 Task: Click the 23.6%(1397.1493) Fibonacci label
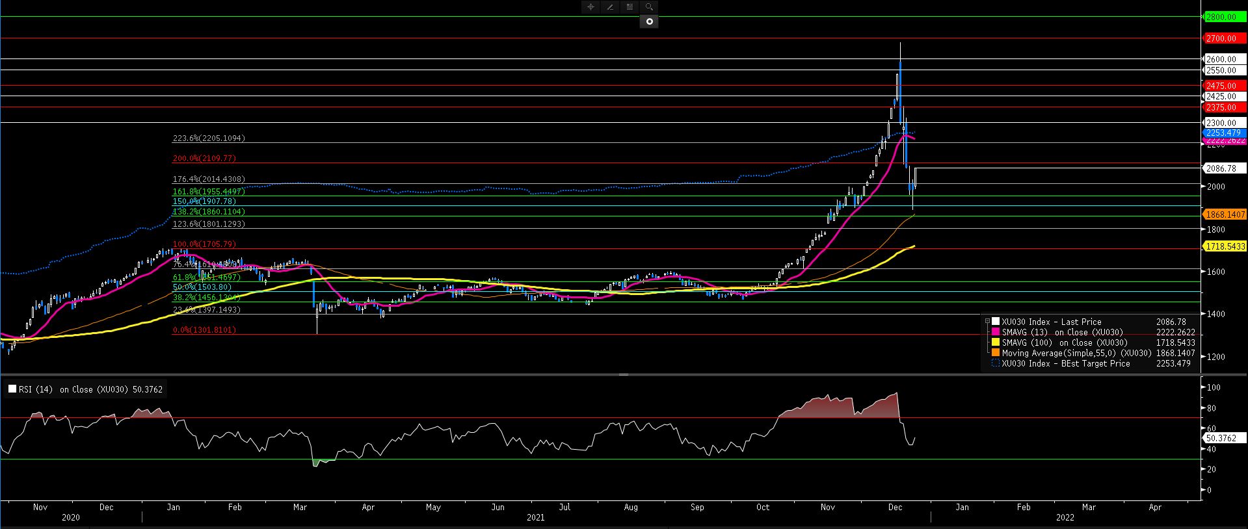point(206,310)
